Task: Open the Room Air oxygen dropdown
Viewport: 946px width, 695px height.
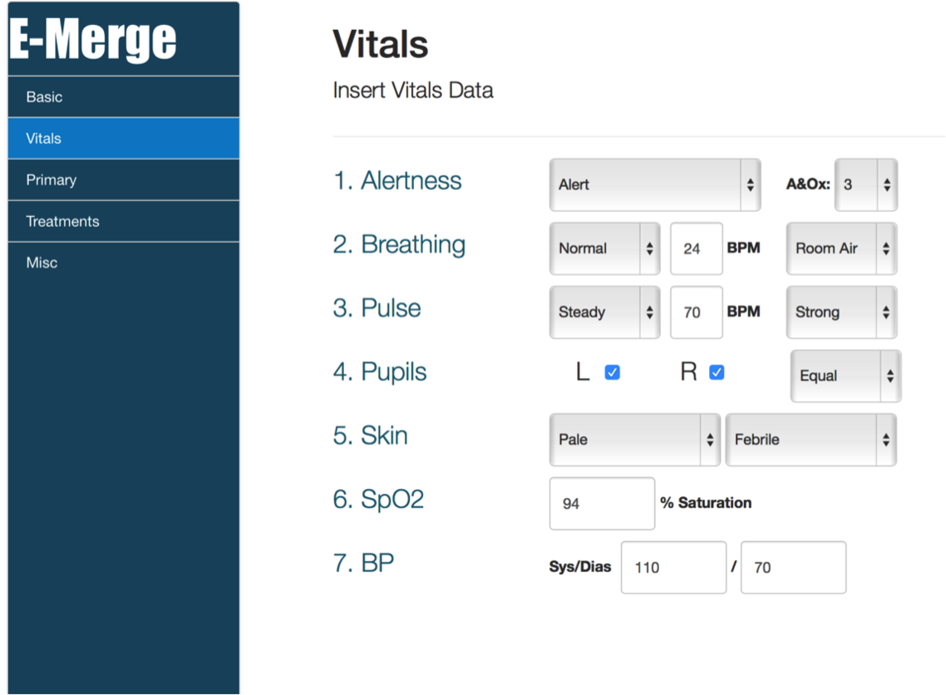Action: 841,249
